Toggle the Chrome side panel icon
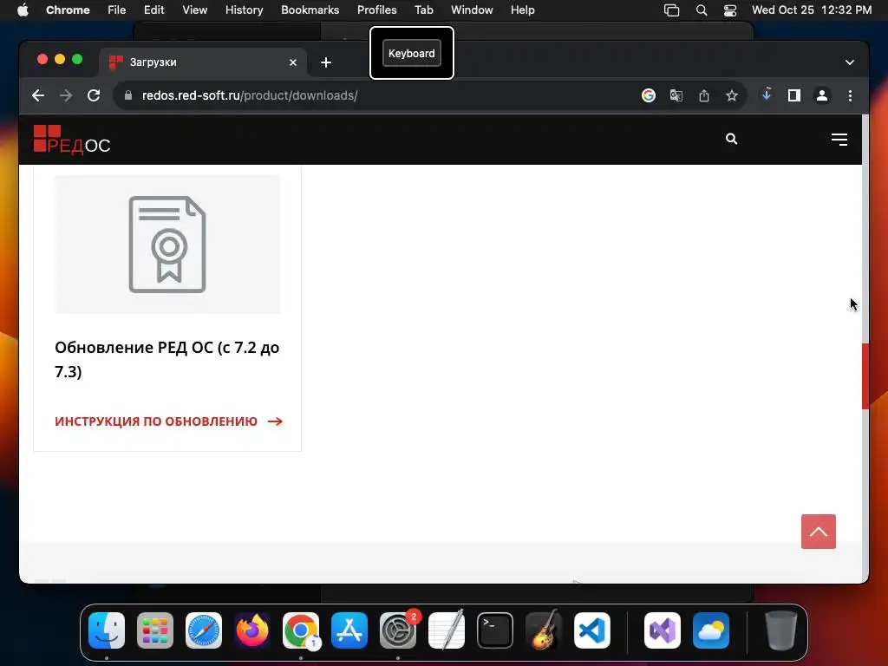The width and height of the screenshot is (888, 666). (794, 95)
